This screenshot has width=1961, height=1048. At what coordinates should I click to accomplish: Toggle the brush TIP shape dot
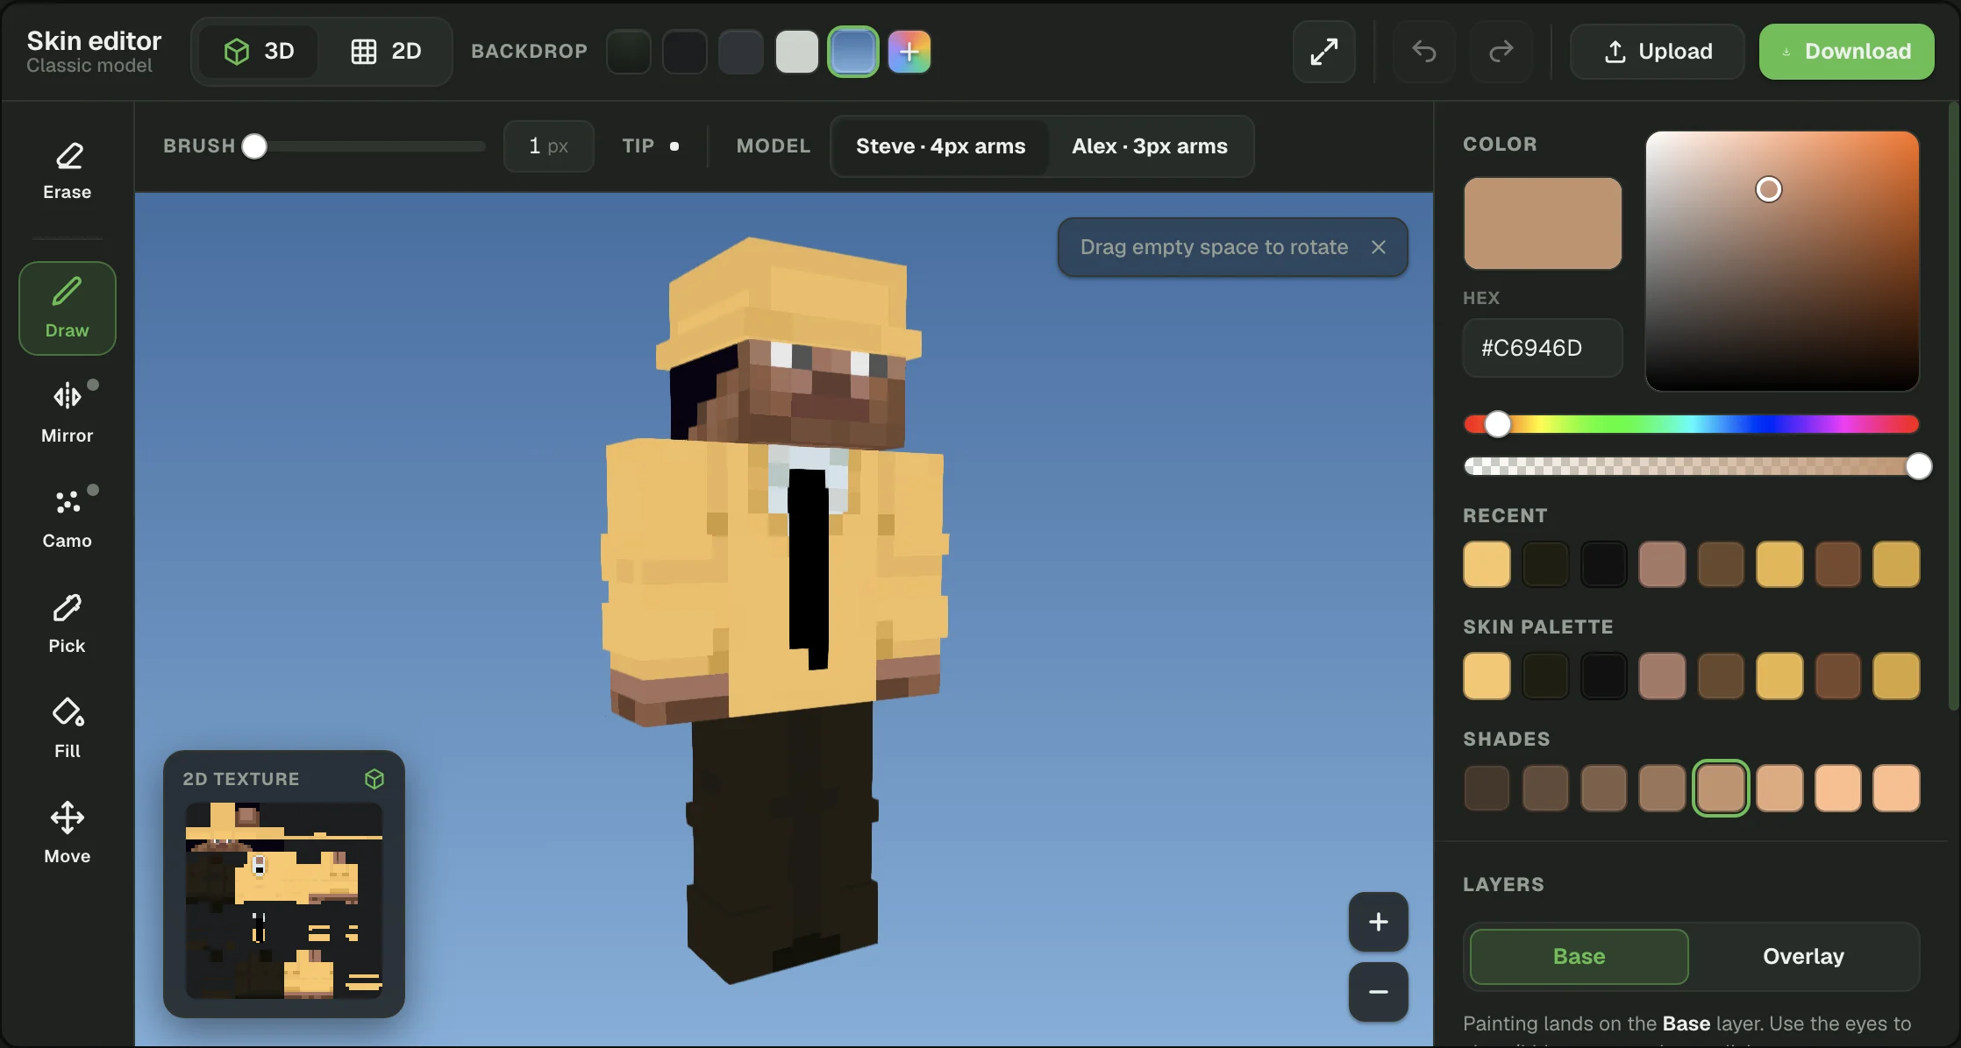[674, 146]
